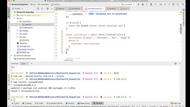The image size is (190, 107).
Task: Open Project panel settings gear
Action: 47,9
